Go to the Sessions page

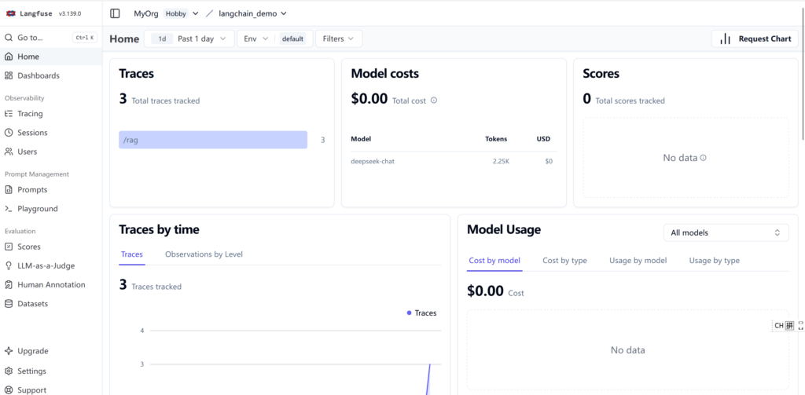click(x=32, y=133)
